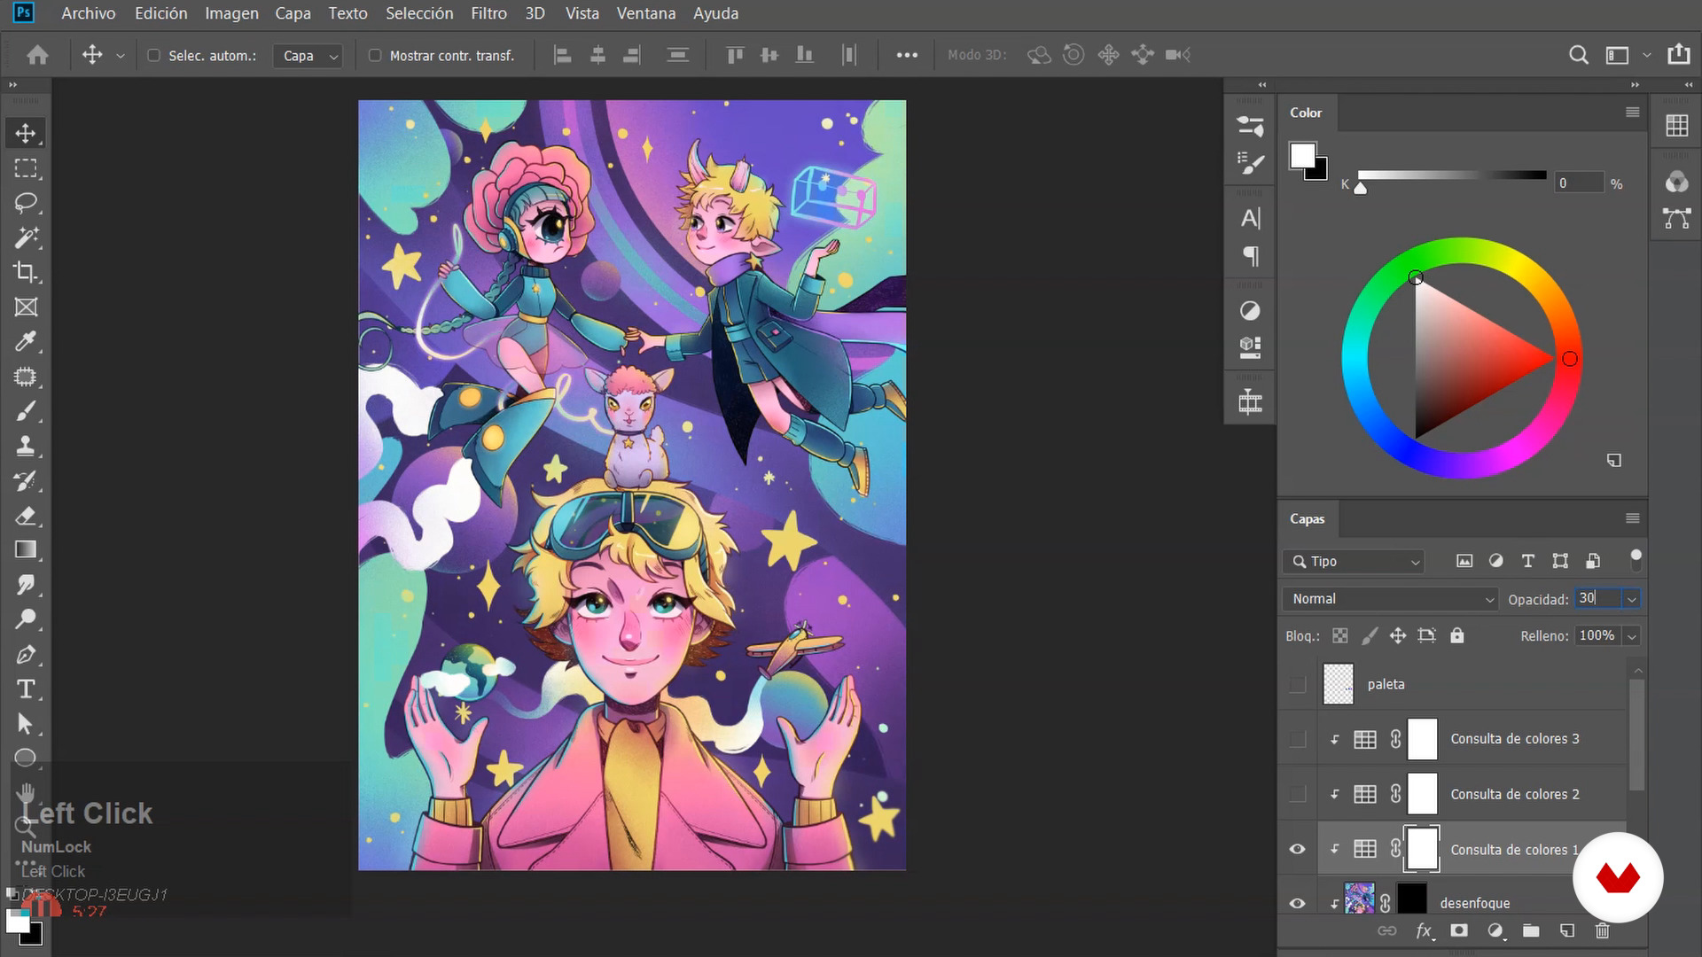Viewport: 1702px width, 957px height.
Task: Select the Eyedropper tool
Action: coord(26,342)
